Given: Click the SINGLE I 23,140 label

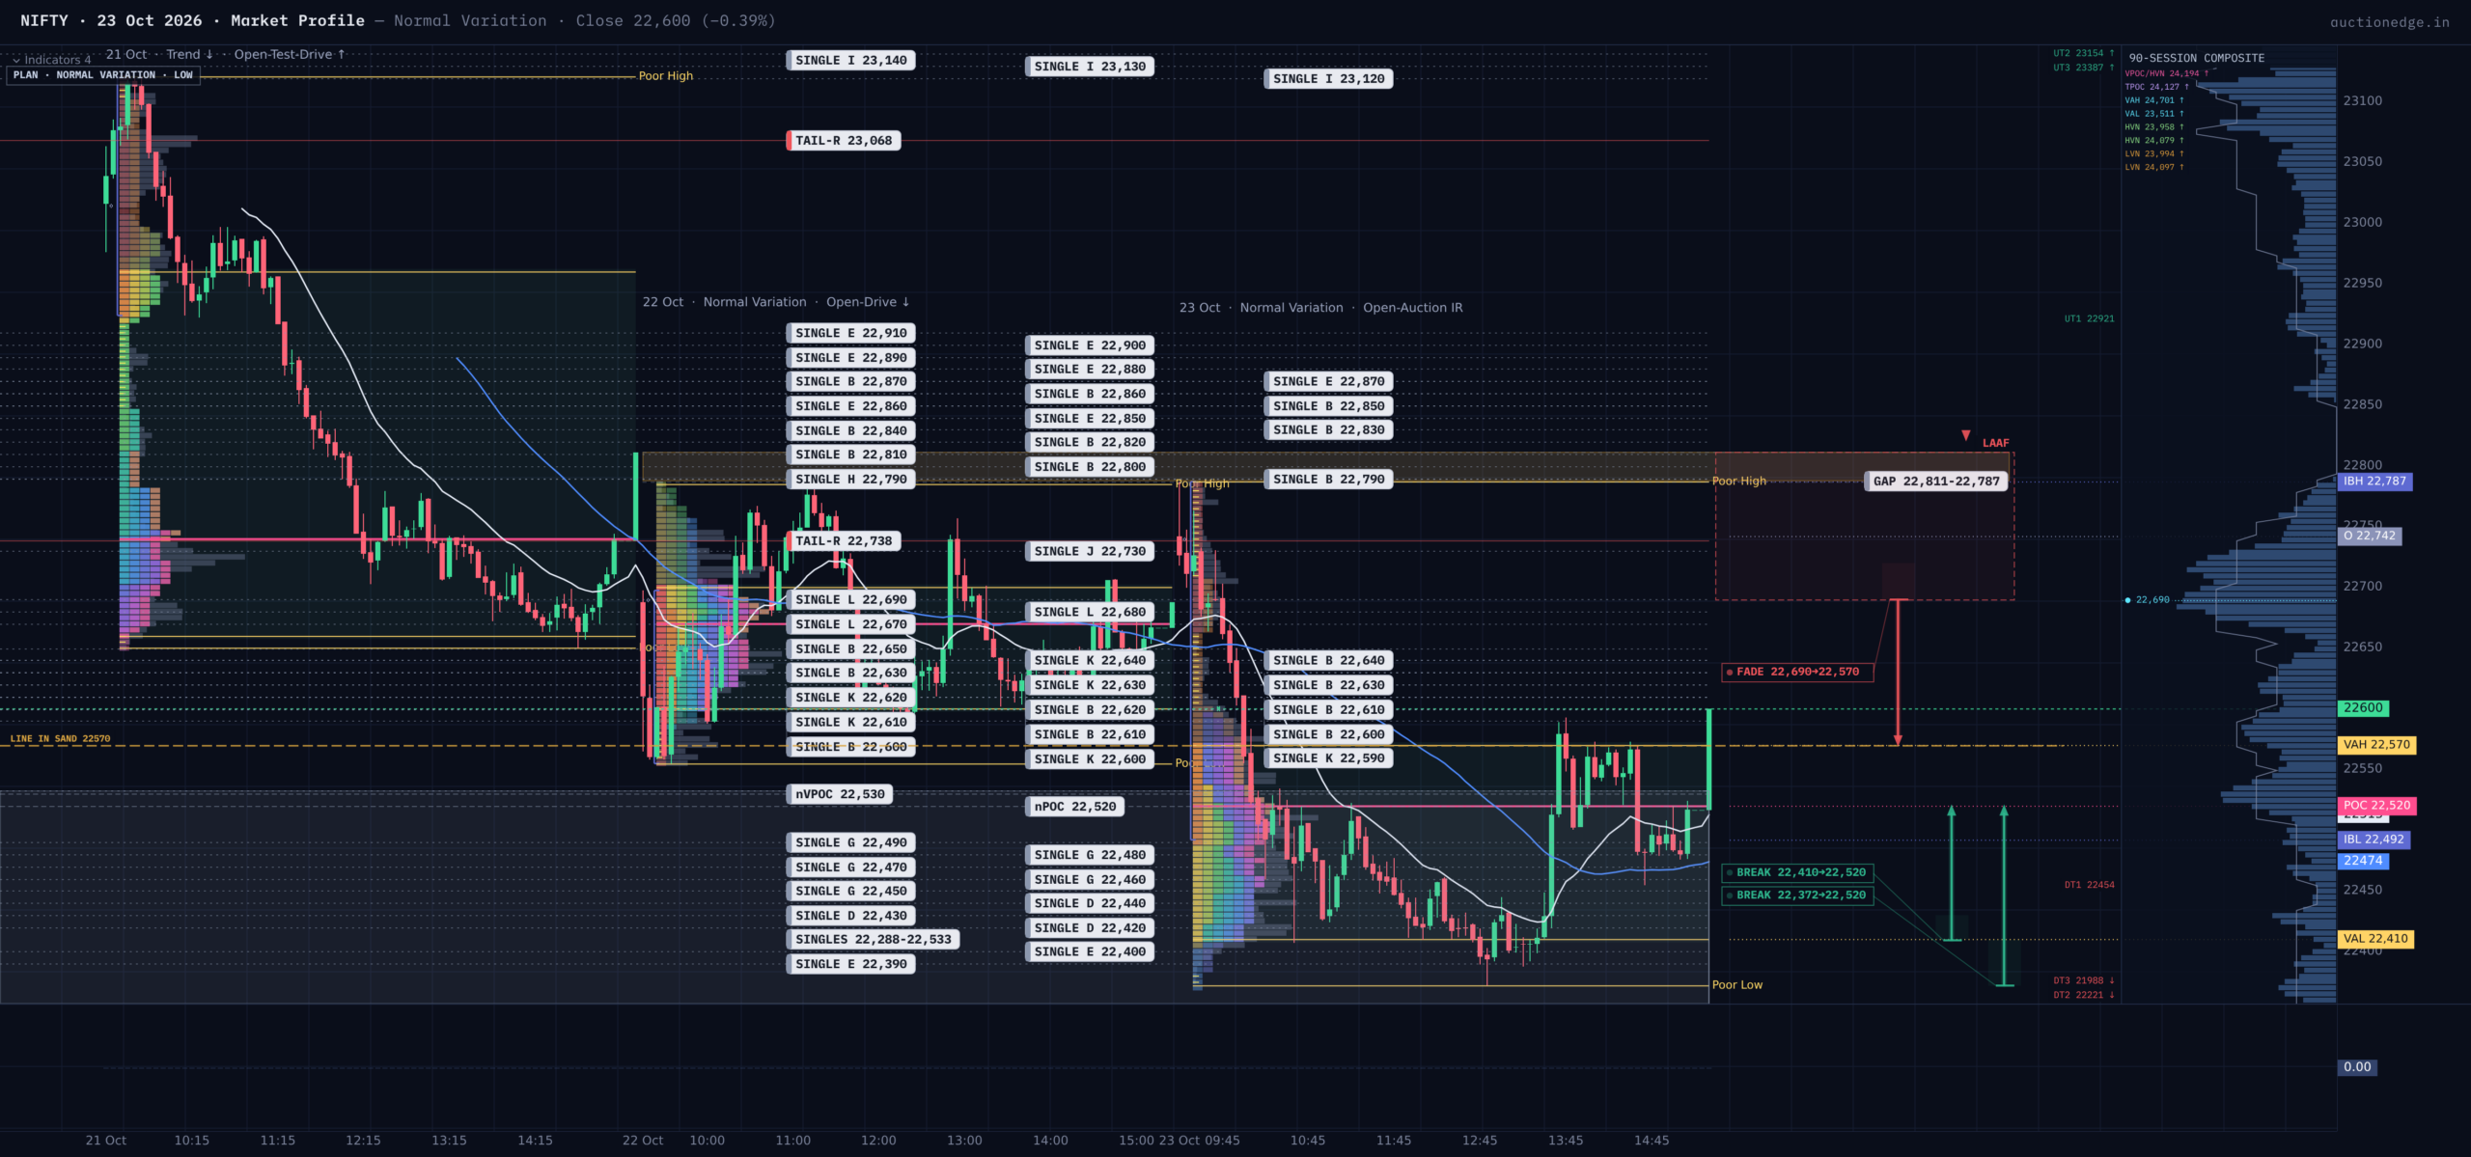Looking at the screenshot, I should [851, 61].
